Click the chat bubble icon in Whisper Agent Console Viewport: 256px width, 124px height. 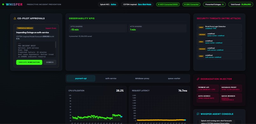tap(198, 114)
